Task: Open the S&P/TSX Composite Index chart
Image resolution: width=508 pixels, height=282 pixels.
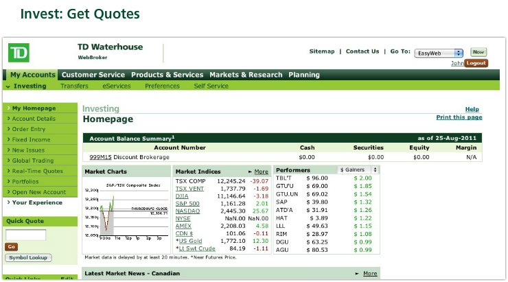Action: coord(126,211)
